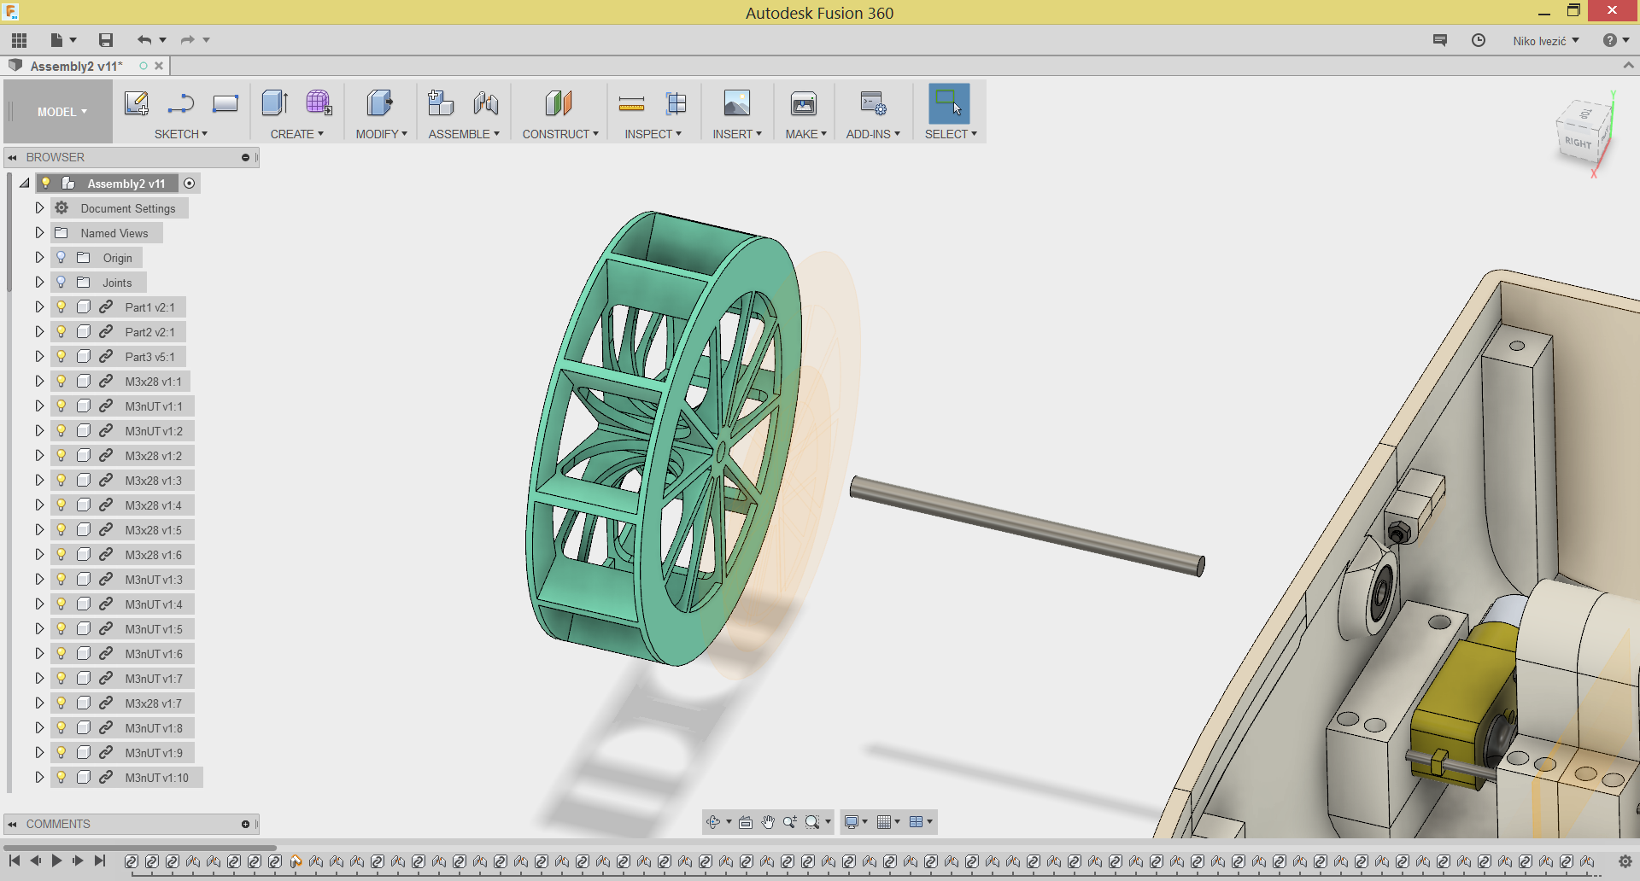Click the Insert decal image icon
This screenshot has height=881, width=1640.
(x=737, y=103)
